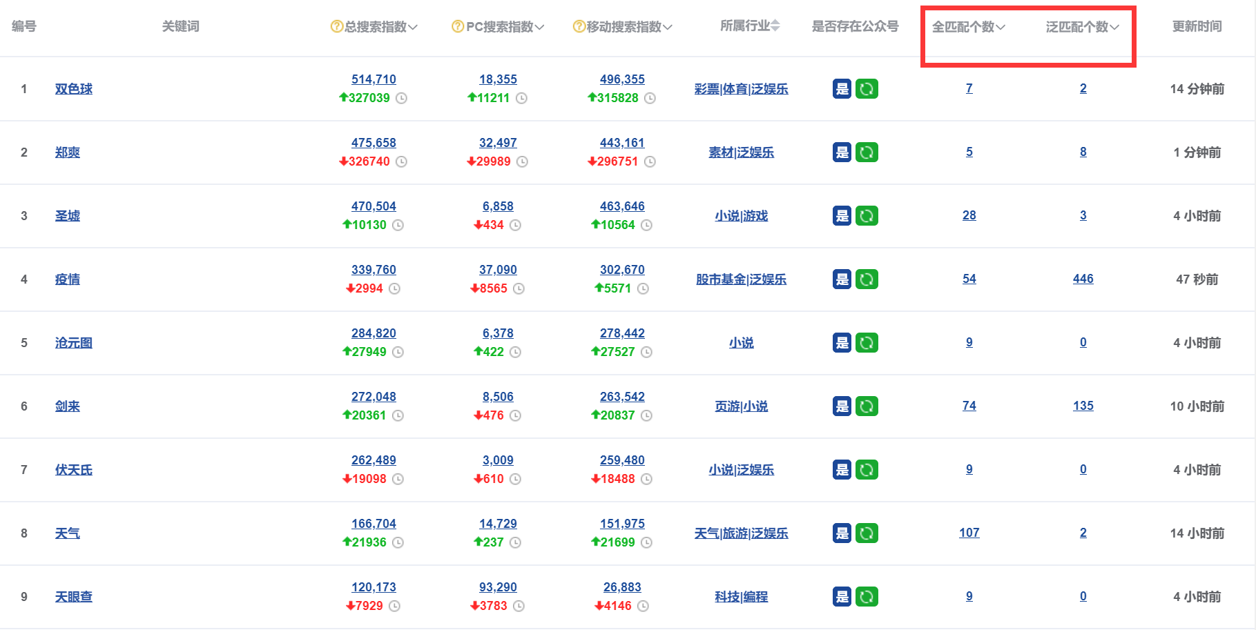Select the industry link 彩票|体育|泛娱乐

tap(741, 88)
